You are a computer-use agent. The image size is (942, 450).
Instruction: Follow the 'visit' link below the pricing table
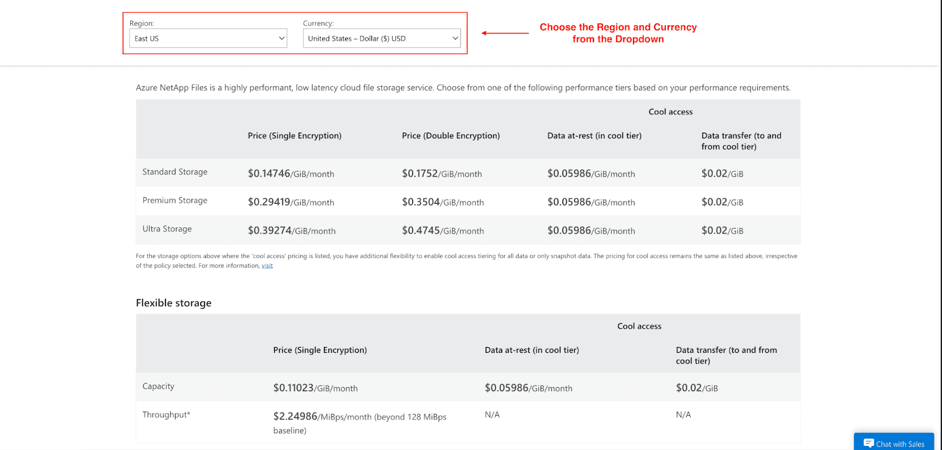click(267, 266)
